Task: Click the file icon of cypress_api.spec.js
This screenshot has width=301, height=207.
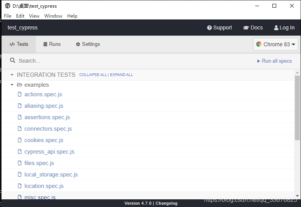Action: click(x=19, y=152)
